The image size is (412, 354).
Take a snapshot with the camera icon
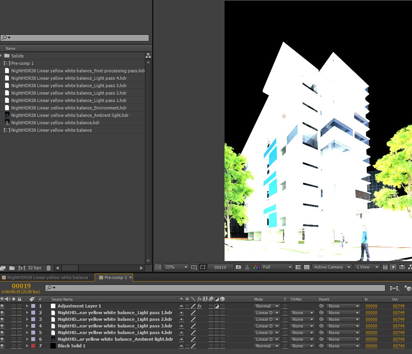[x=238, y=267]
